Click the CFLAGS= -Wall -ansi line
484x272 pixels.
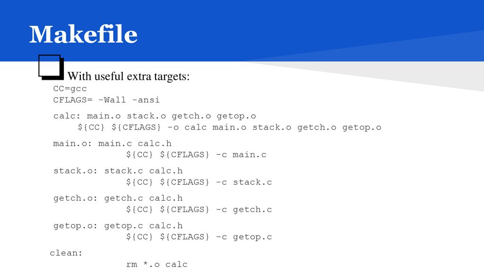(x=106, y=100)
